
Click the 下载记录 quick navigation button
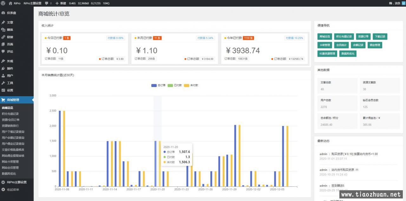tap(380, 36)
